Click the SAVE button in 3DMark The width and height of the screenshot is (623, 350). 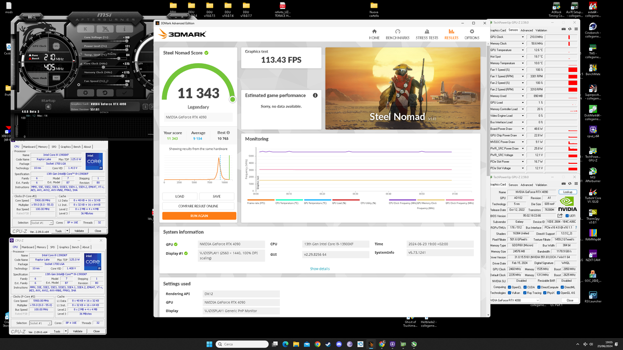(217, 196)
